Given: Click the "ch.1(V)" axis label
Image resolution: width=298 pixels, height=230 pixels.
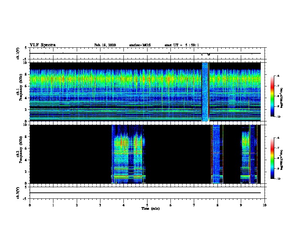Looking at the screenshot, I should coord(18,53).
